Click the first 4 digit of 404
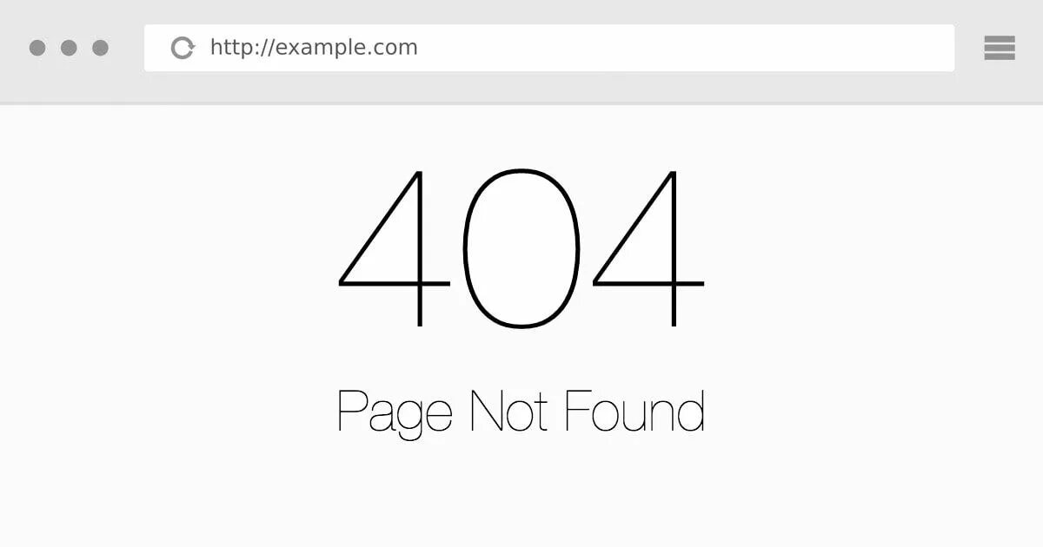This screenshot has height=547, width=1043. click(x=394, y=248)
